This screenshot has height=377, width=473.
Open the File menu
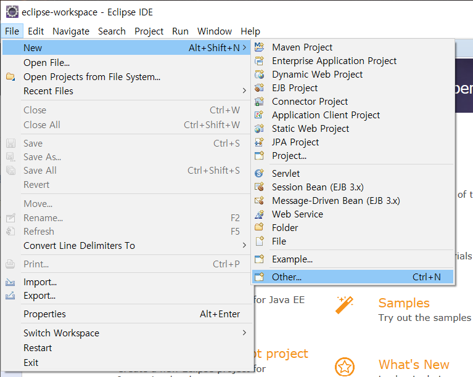click(12, 31)
